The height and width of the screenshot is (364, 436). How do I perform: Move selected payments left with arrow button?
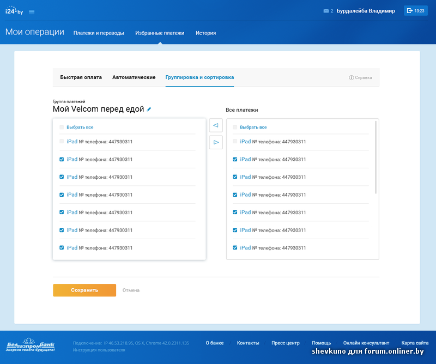pyautogui.click(x=216, y=125)
